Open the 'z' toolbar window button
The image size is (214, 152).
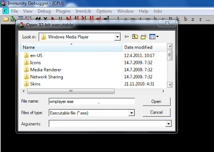pyautogui.click(x=193, y=19)
